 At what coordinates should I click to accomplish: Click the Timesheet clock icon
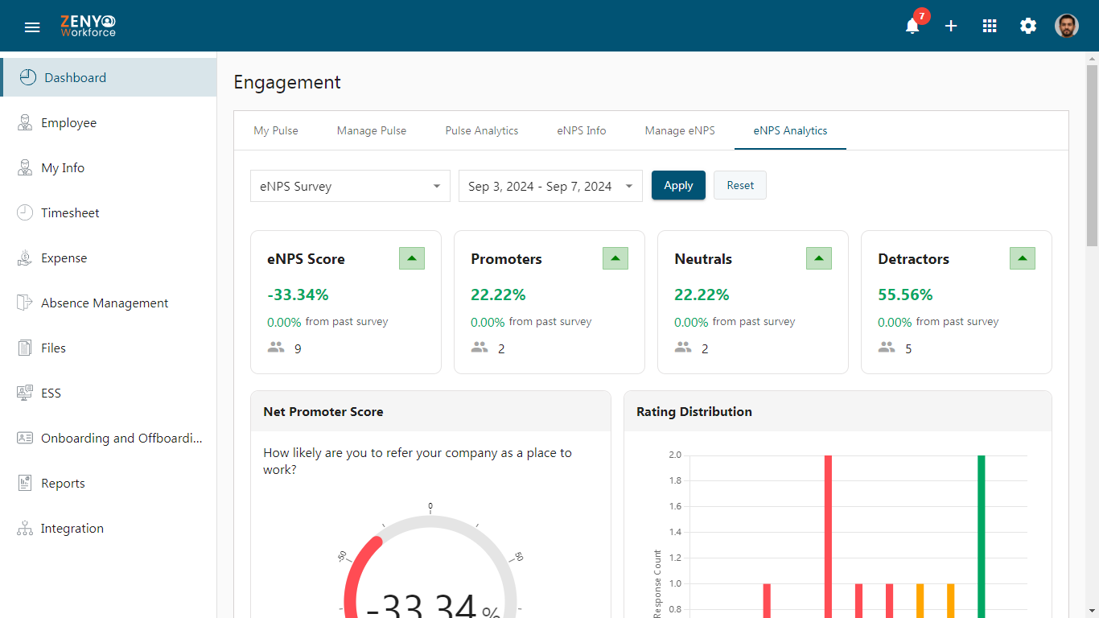[x=25, y=212]
